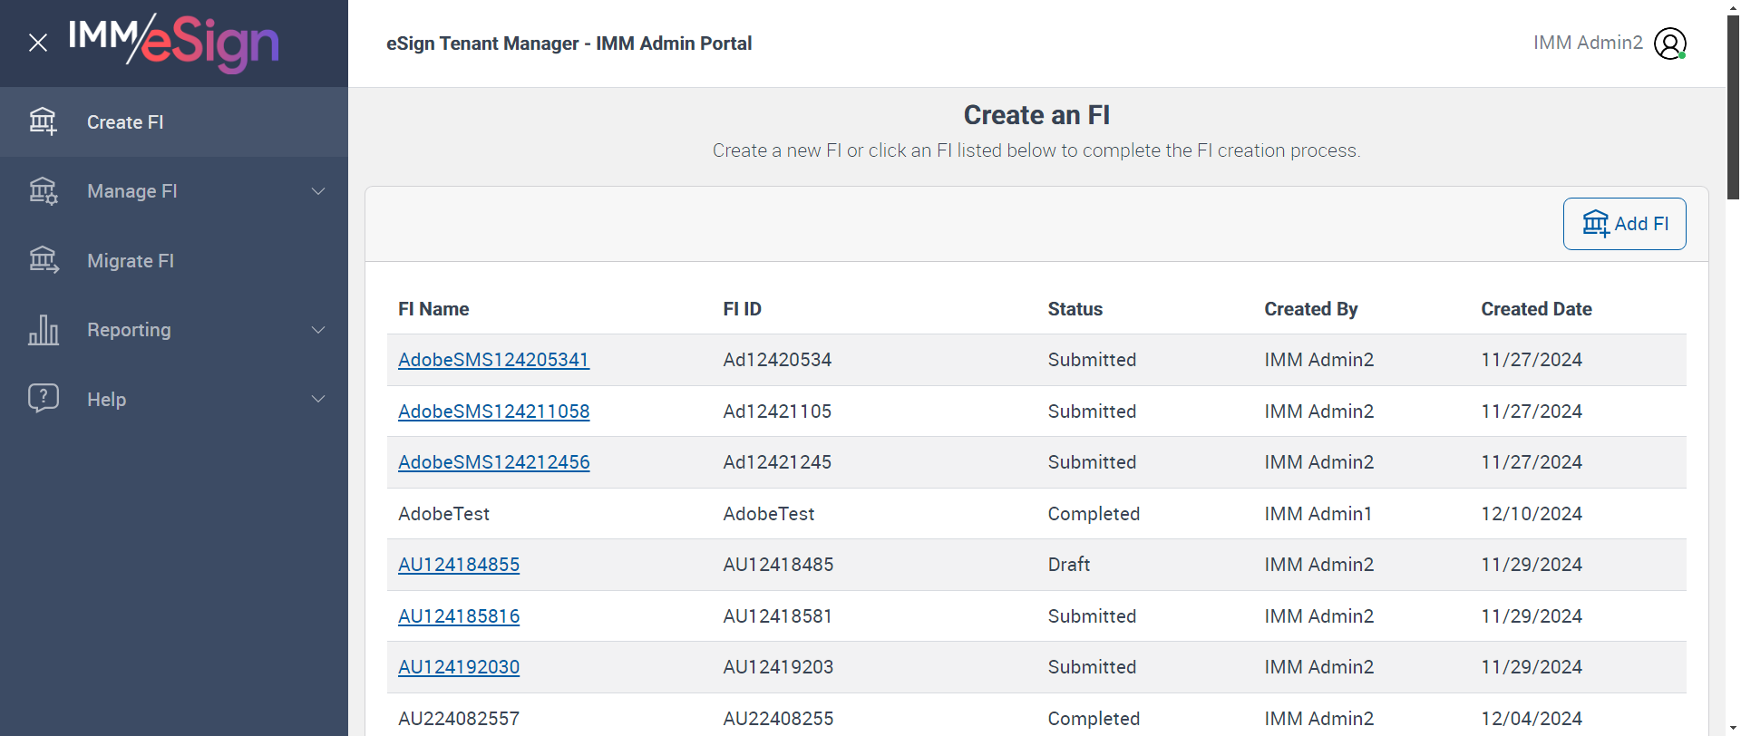
Task: Open the AdobeSMS124205341 FI link
Action: (x=493, y=360)
